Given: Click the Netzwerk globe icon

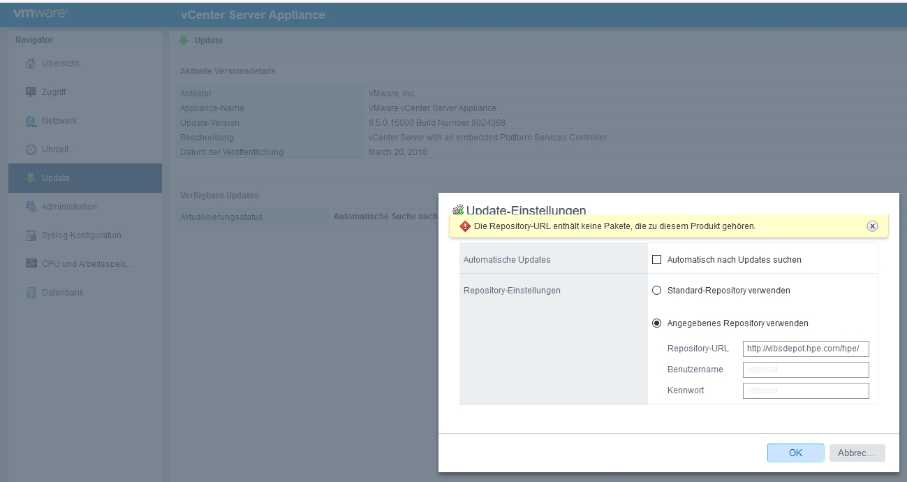Looking at the screenshot, I should click(x=30, y=122).
